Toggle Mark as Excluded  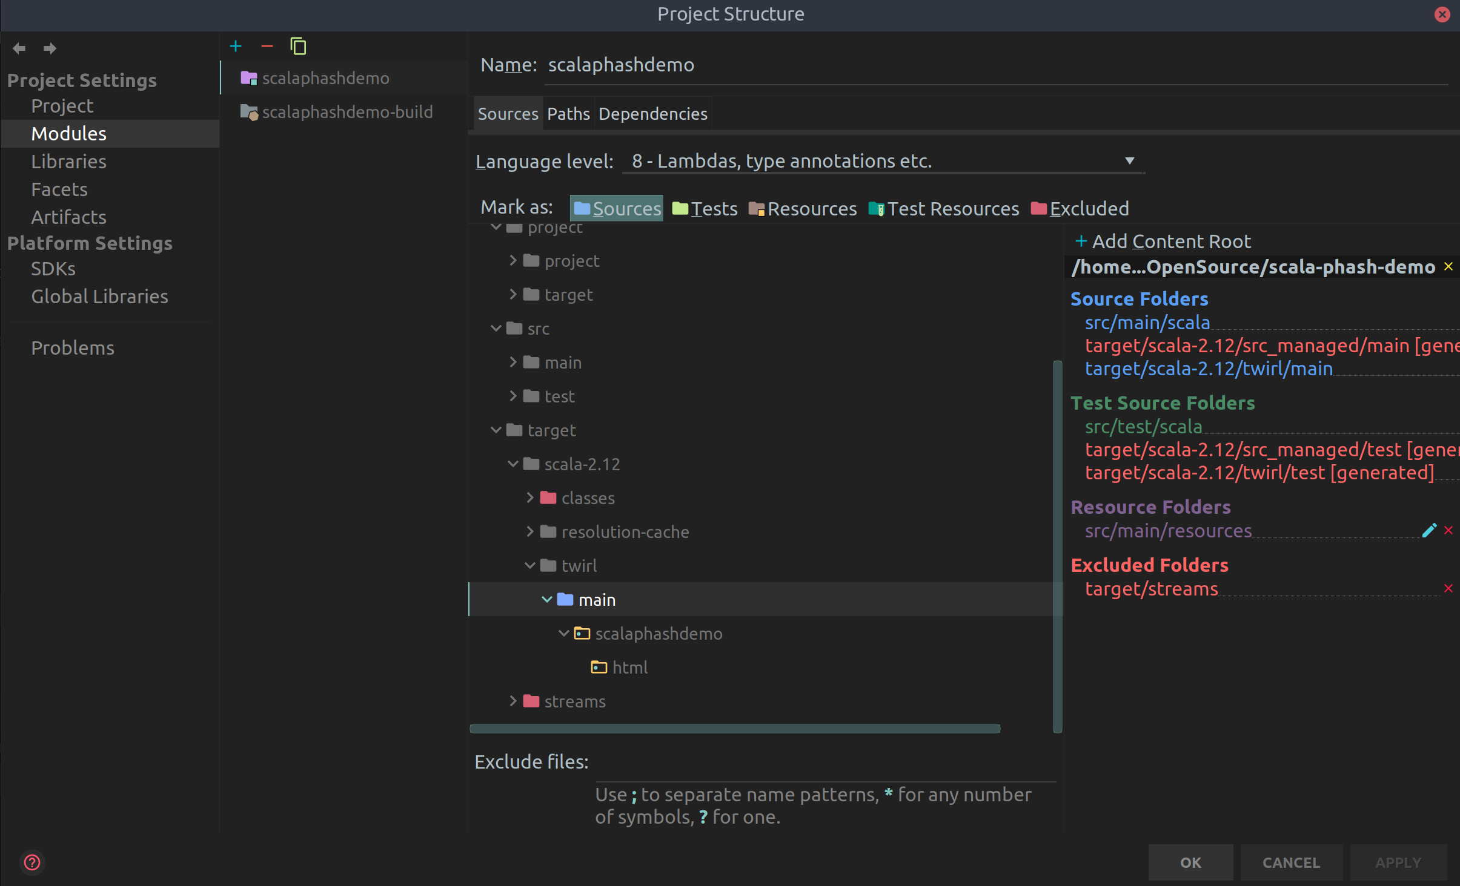[x=1080, y=209]
